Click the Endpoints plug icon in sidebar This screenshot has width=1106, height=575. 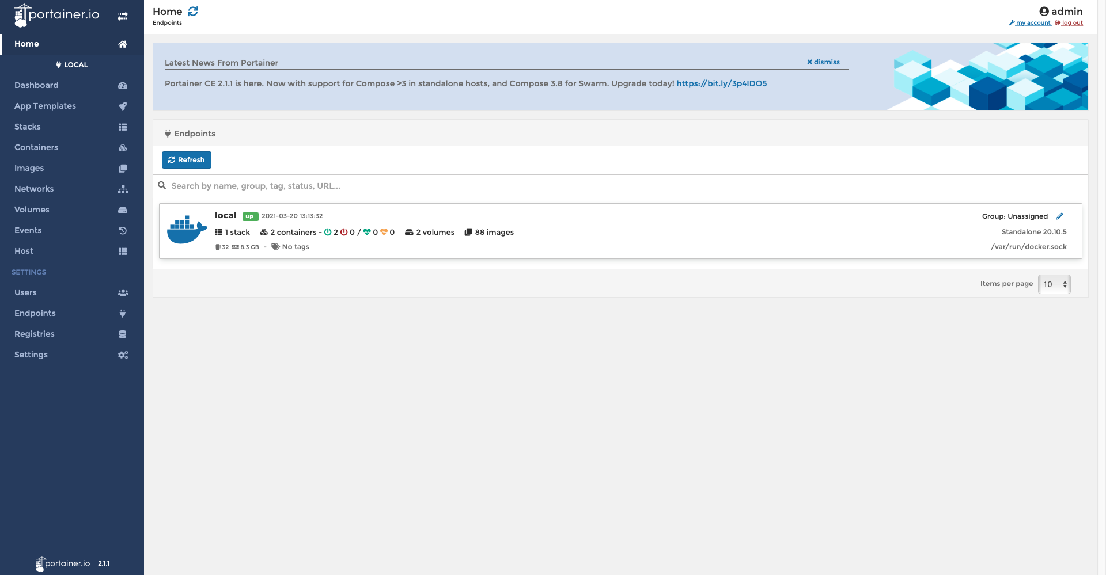click(123, 314)
